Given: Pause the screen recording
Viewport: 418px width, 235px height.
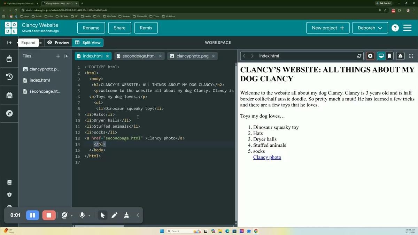Looking at the screenshot, I should tap(32, 215).
